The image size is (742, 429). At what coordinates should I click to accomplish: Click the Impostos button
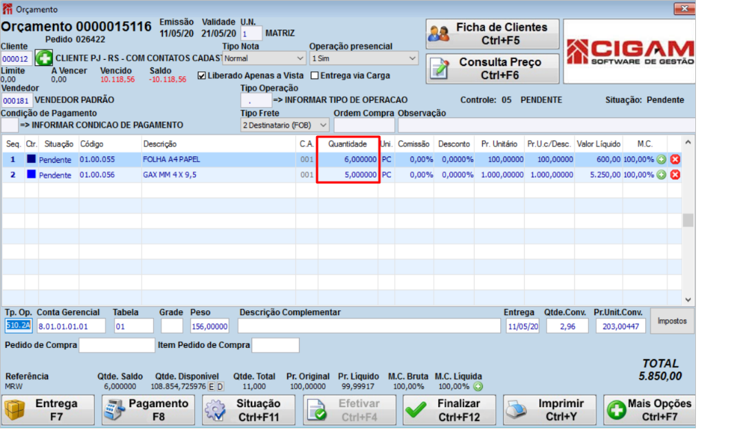click(x=672, y=321)
